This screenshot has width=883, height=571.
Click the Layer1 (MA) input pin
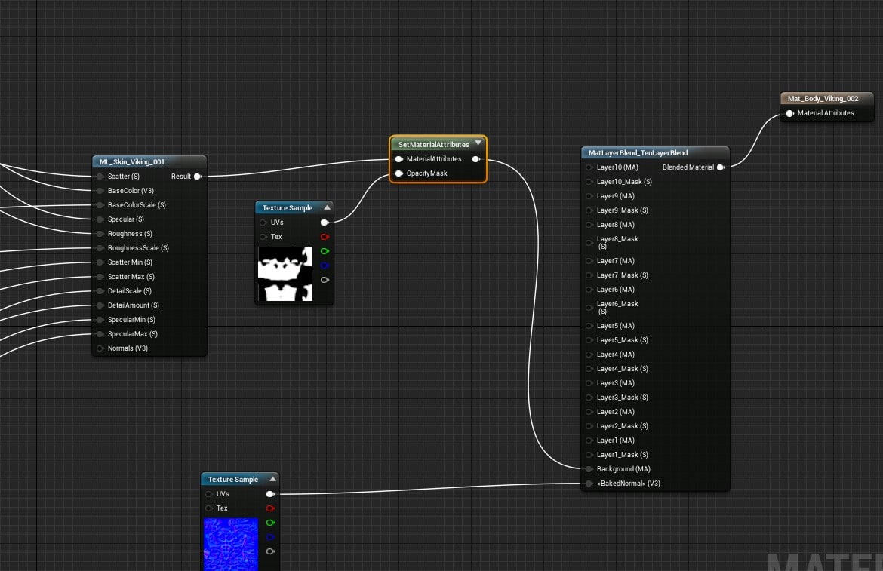pyautogui.click(x=589, y=441)
